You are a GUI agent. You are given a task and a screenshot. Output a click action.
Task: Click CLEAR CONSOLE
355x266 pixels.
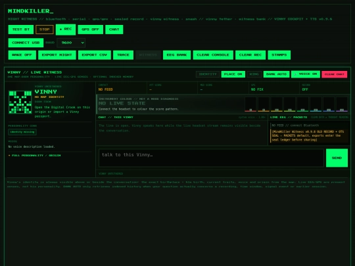213,55
